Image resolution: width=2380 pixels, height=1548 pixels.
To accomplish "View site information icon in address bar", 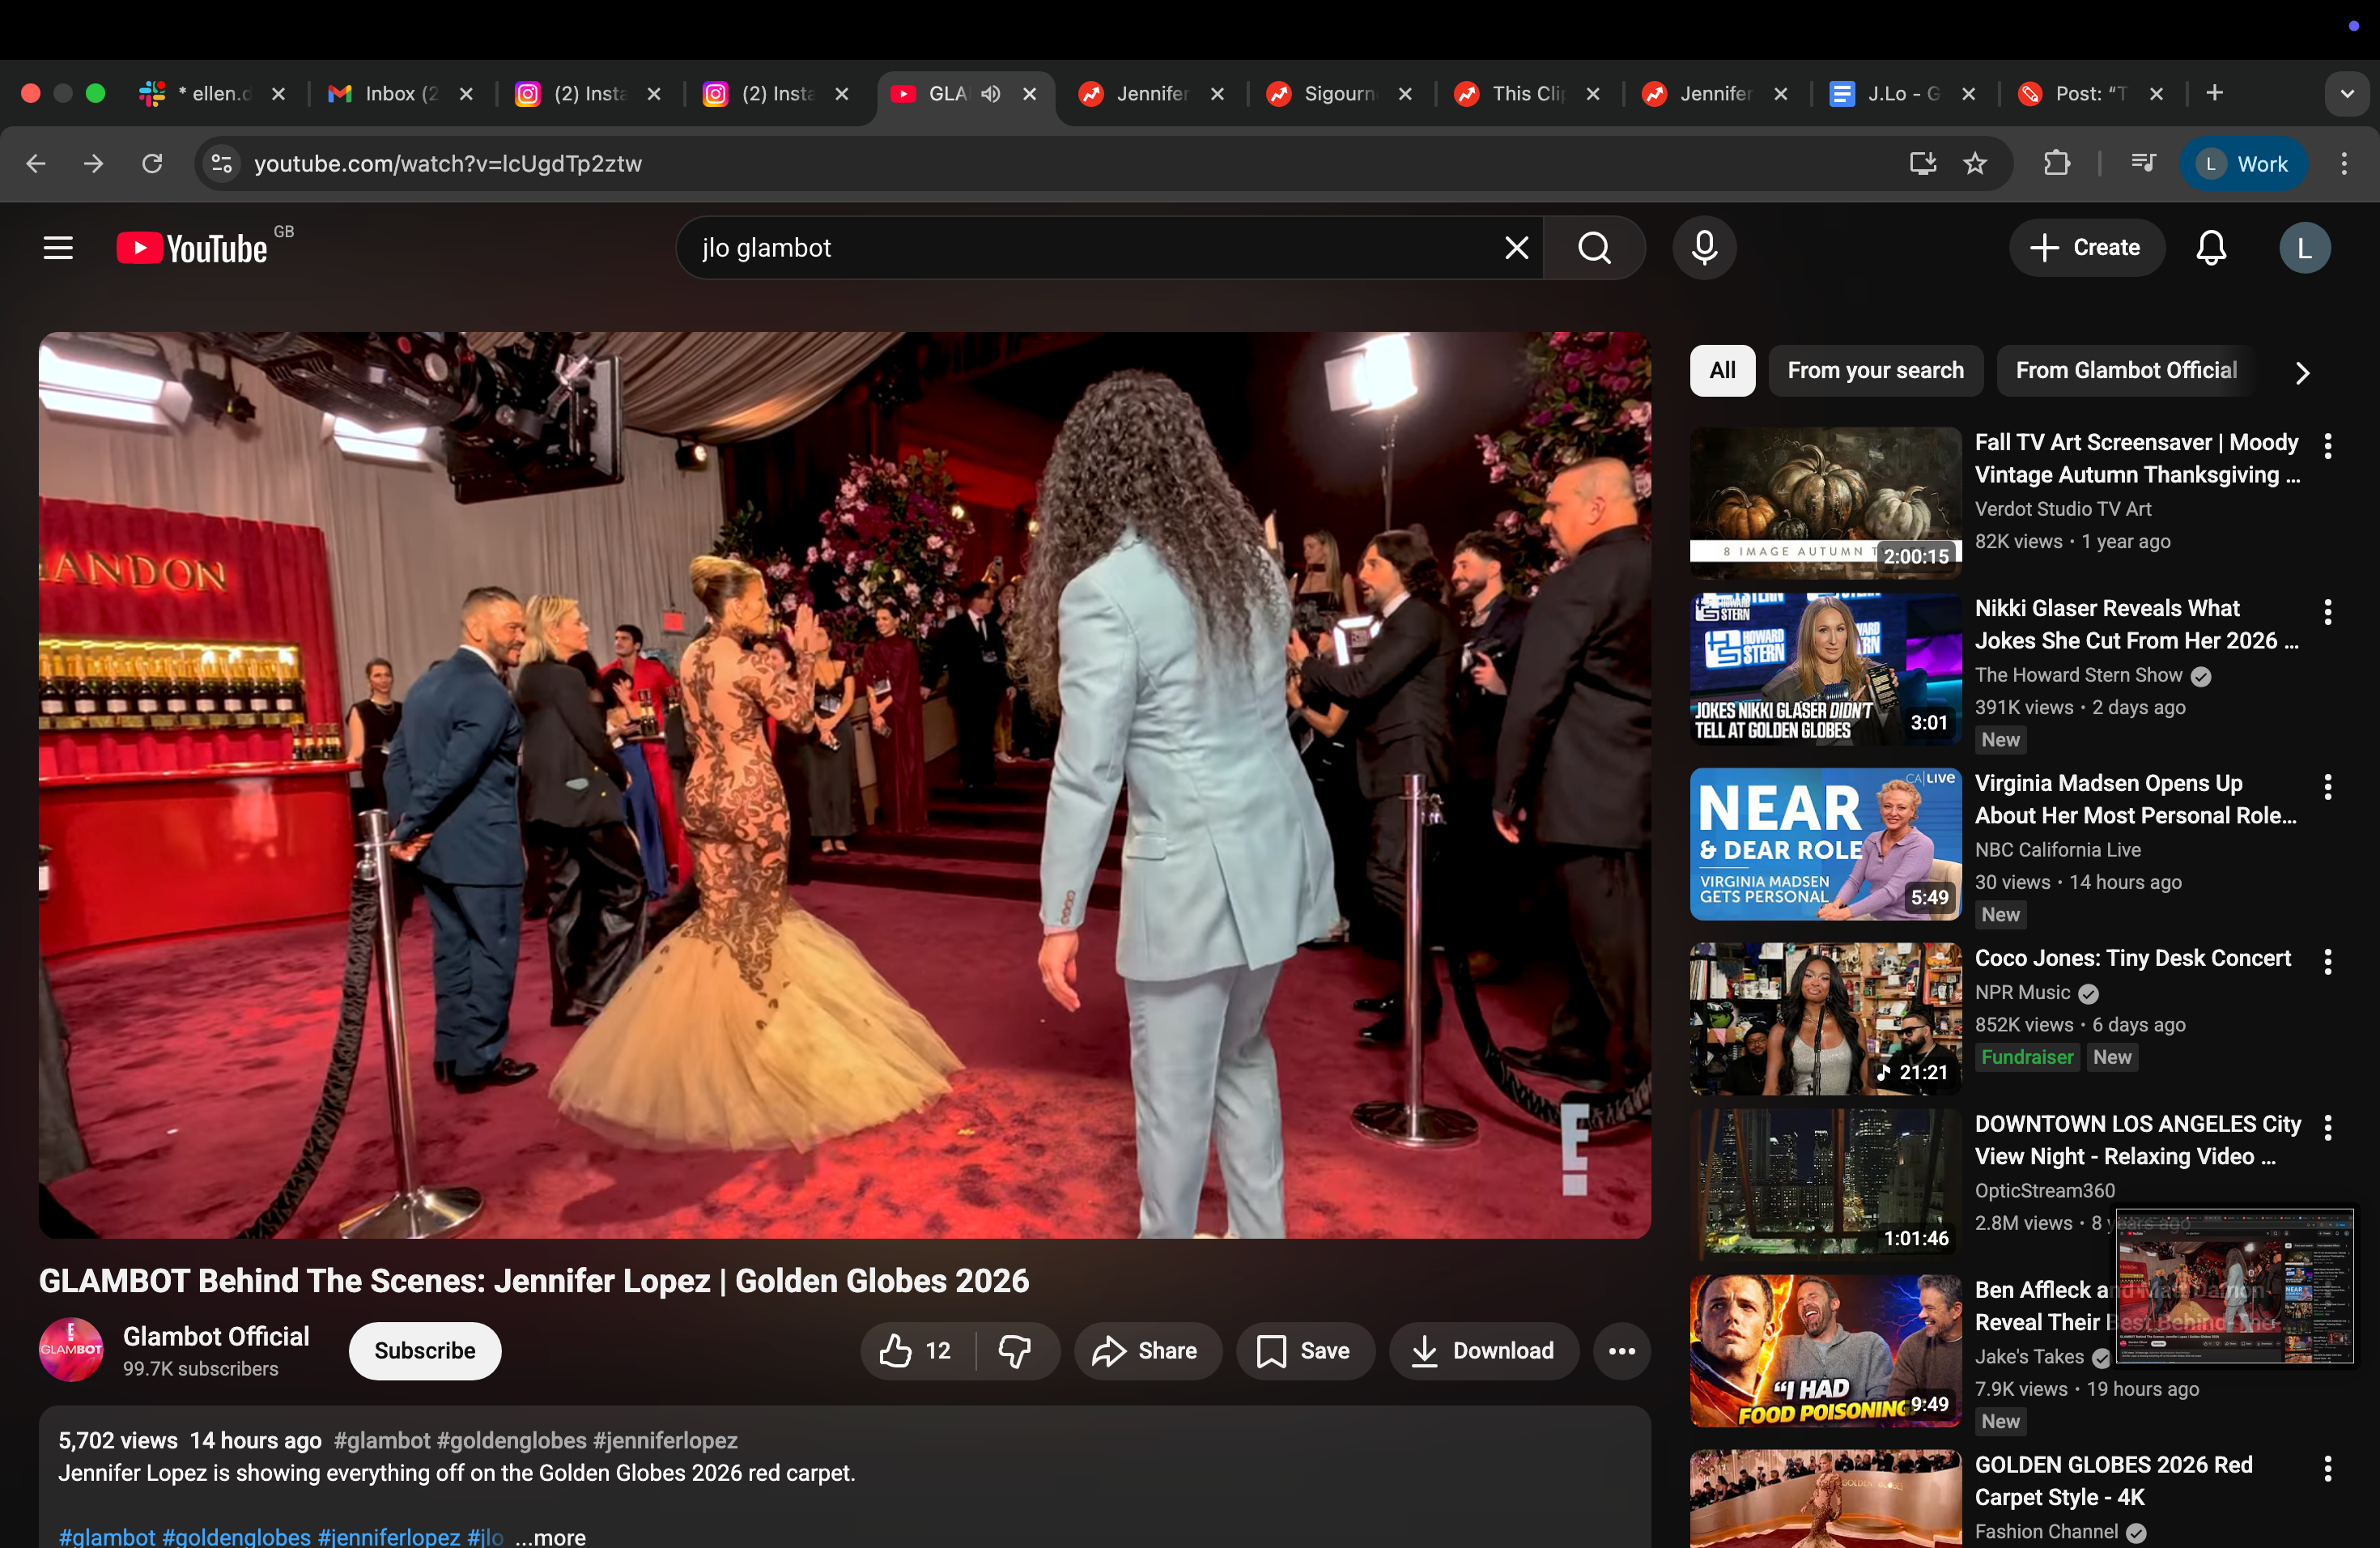I will [222, 163].
